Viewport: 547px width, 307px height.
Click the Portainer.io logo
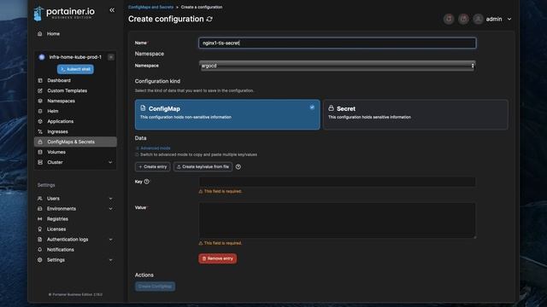pyautogui.click(x=64, y=14)
